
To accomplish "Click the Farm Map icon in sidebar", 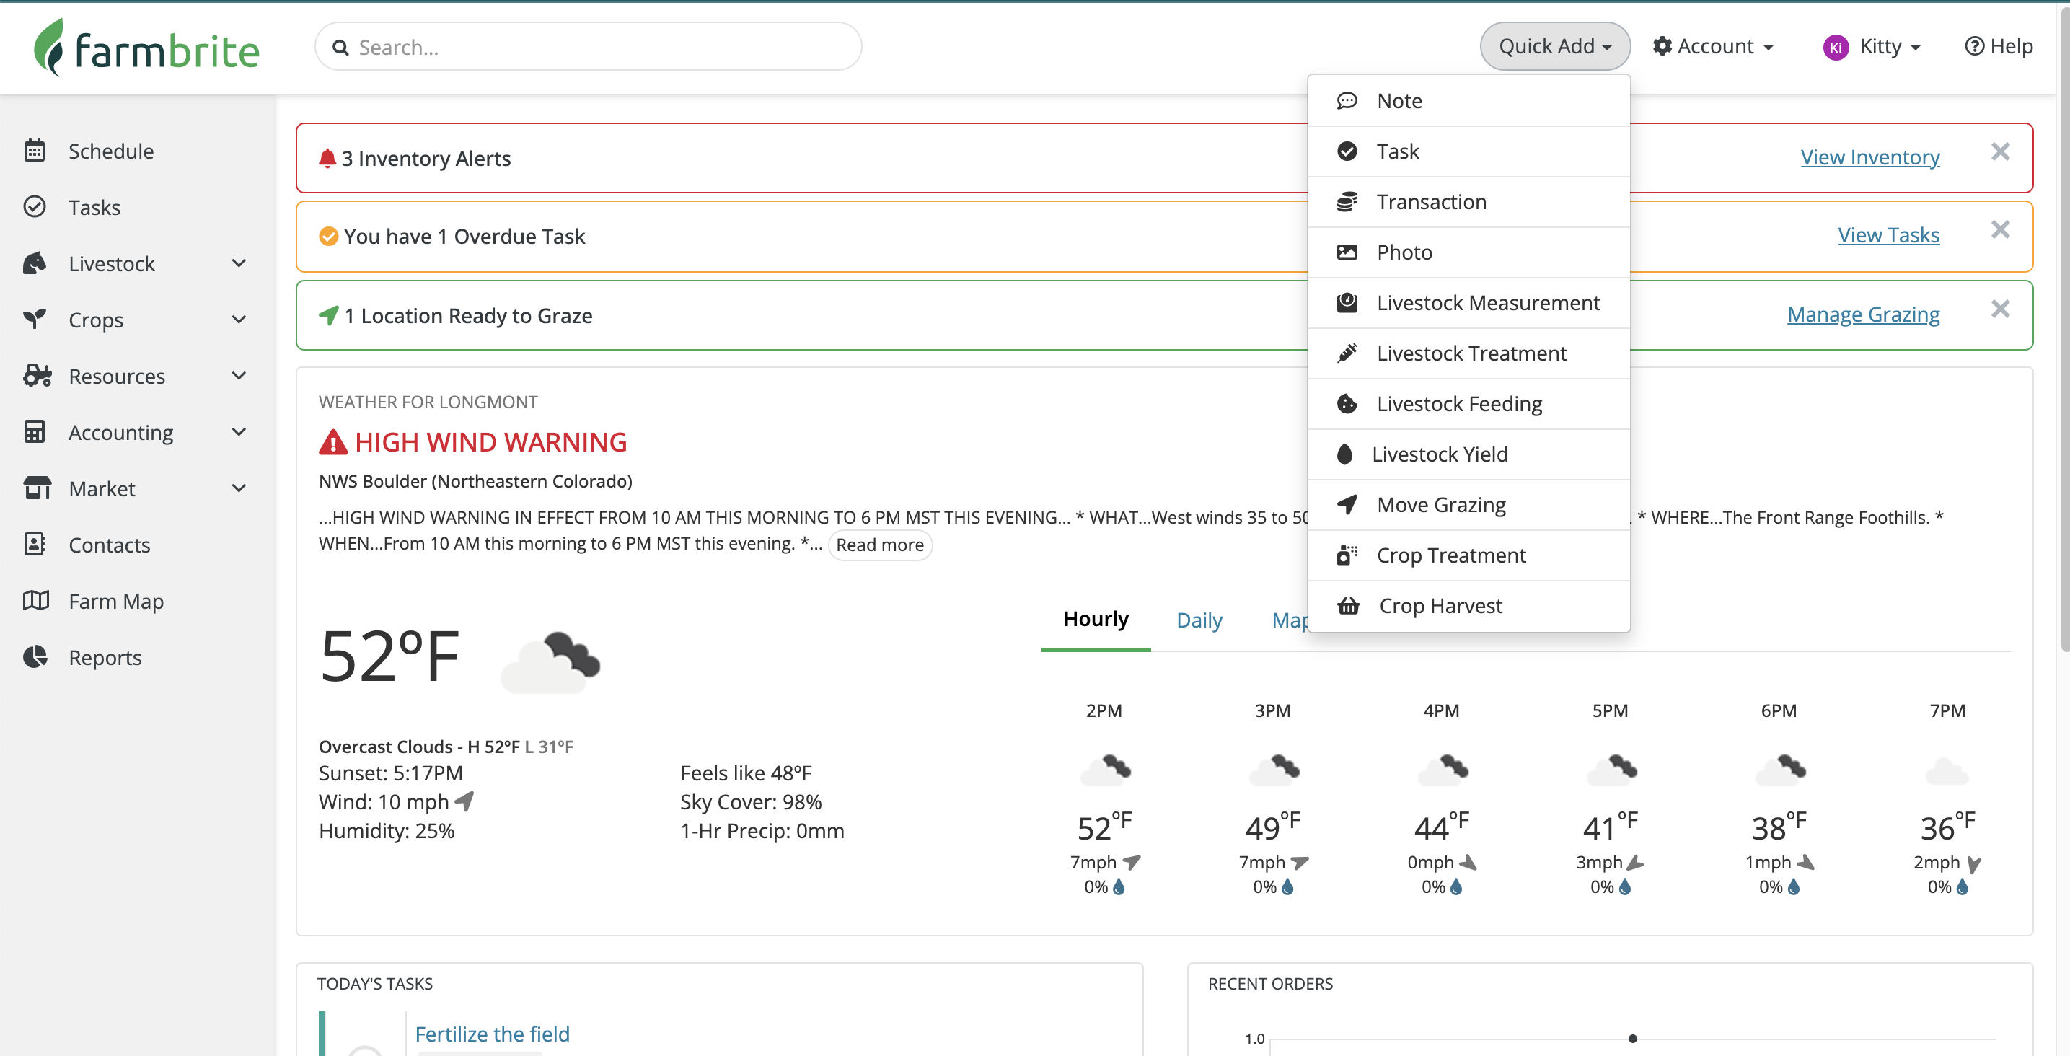I will (x=35, y=600).
